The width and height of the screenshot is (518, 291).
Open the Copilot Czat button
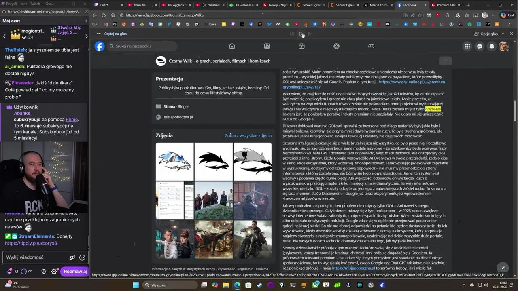[x=507, y=15]
